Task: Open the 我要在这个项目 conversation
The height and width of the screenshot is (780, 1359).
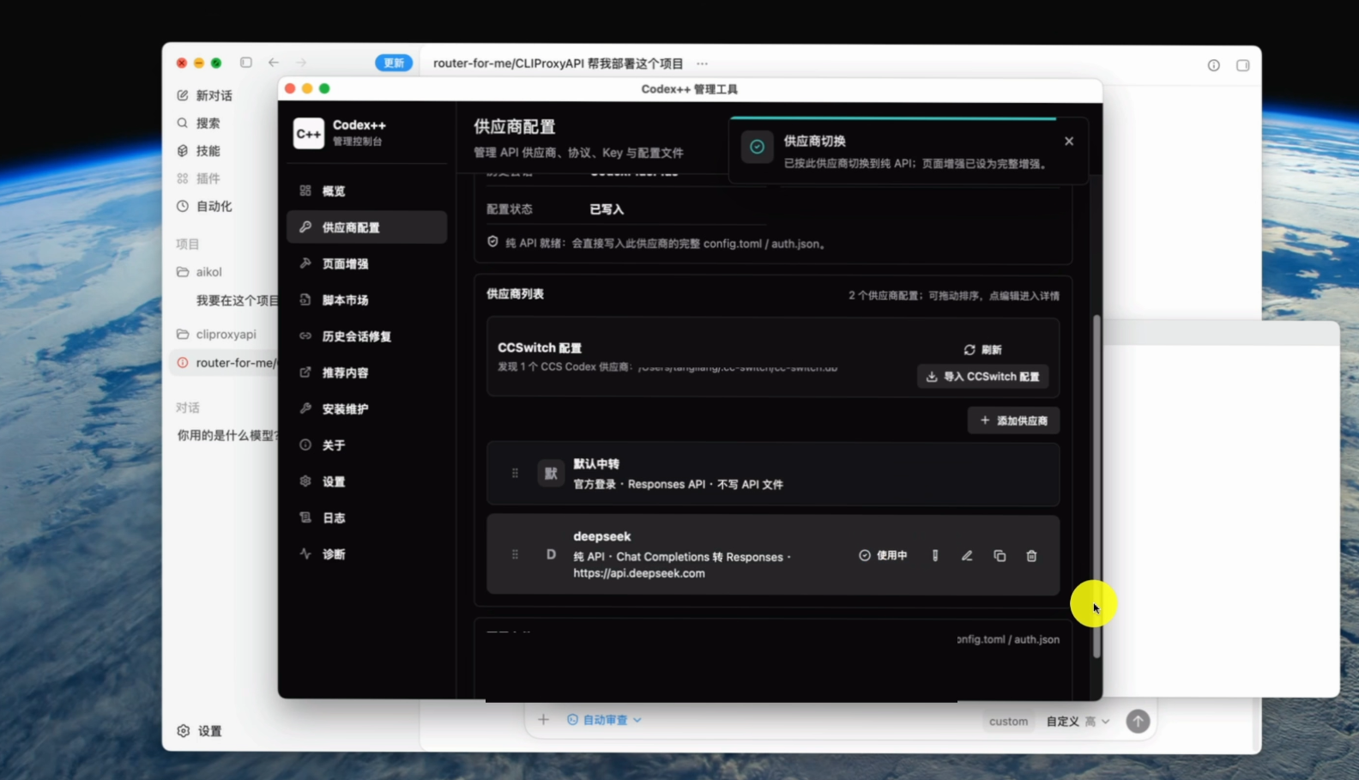Action: [237, 300]
